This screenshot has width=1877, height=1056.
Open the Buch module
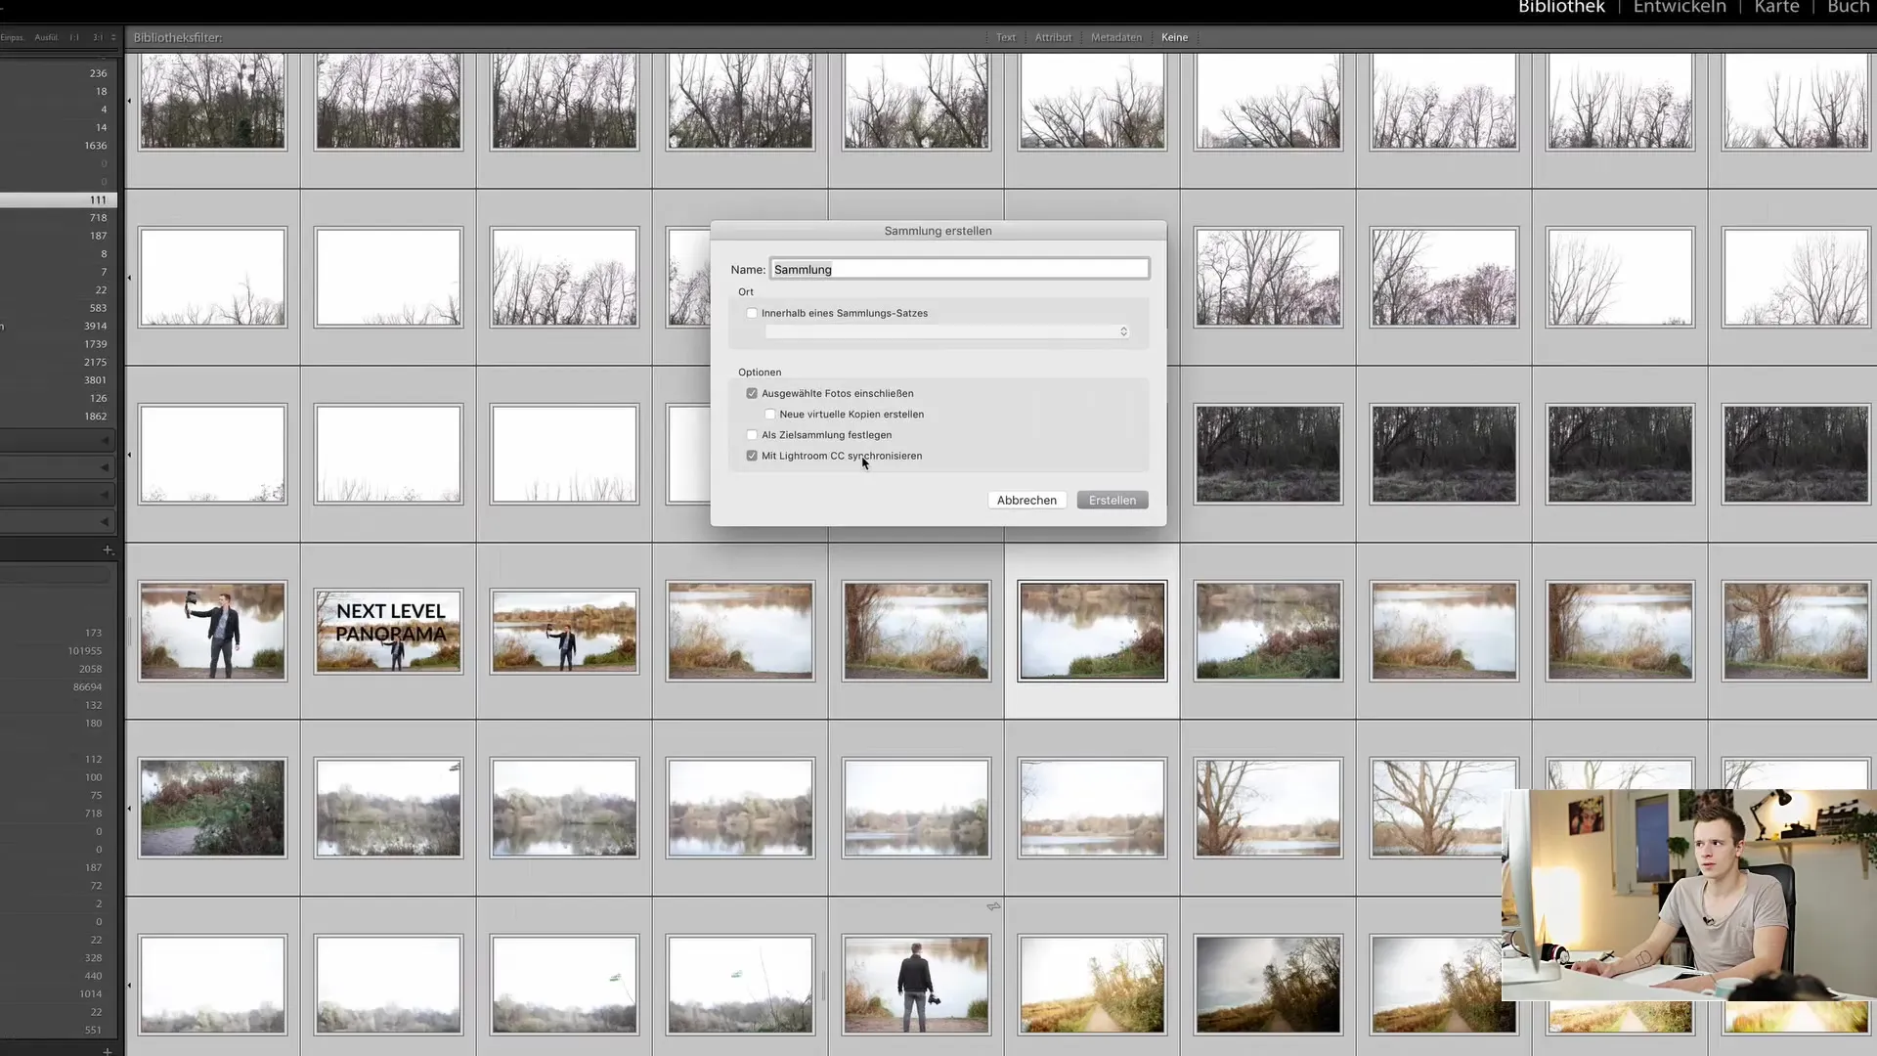(x=1848, y=8)
